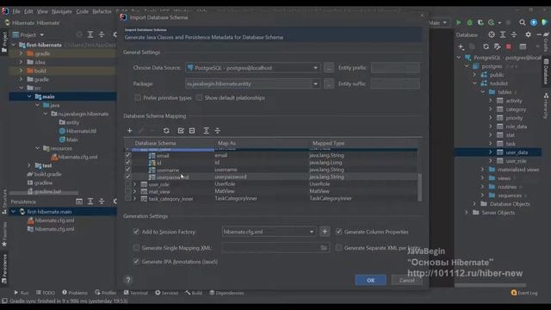
Task: Uncheck Generate Column Properties
Action: pyautogui.click(x=338, y=232)
